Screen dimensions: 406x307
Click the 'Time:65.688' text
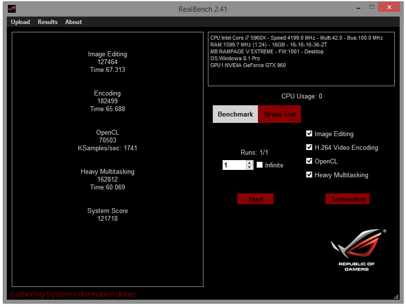pos(107,109)
